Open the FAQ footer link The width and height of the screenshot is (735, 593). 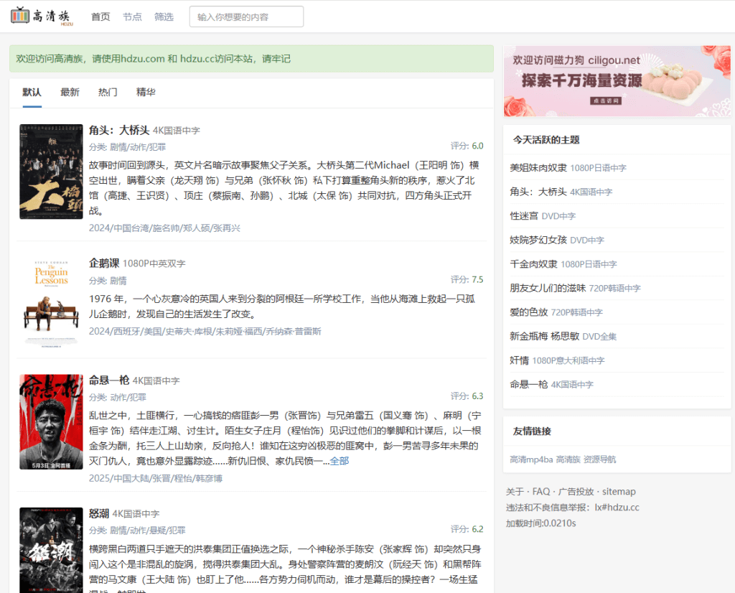[x=540, y=492]
